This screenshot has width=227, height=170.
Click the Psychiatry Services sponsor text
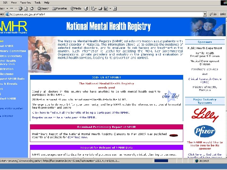click(x=205, y=69)
